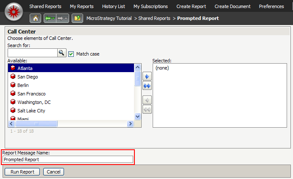The width and height of the screenshot is (293, 179).
Task: Click the horizontal scroll left arrow
Action: 11,123
